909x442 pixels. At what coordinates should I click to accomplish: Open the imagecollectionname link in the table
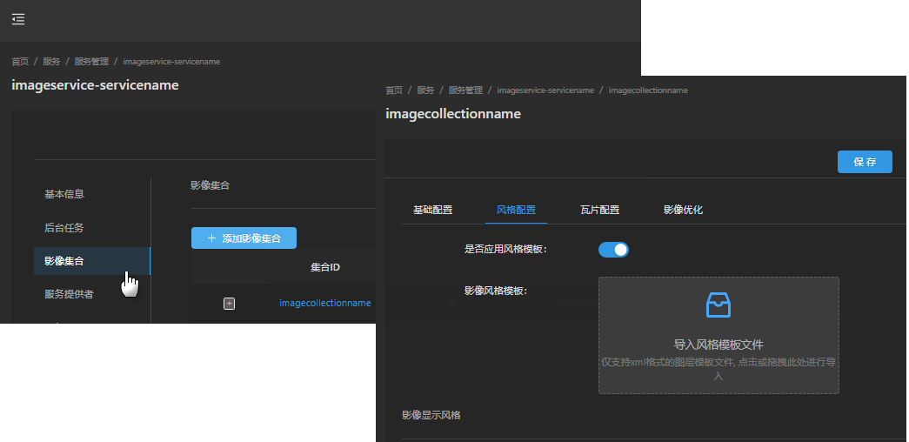tap(324, 303)
